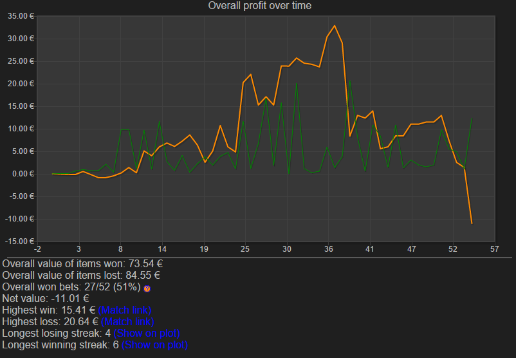Click the 35.00 € y-axis label
Viewport: 516px width, 358px height.
pos(21,16)
